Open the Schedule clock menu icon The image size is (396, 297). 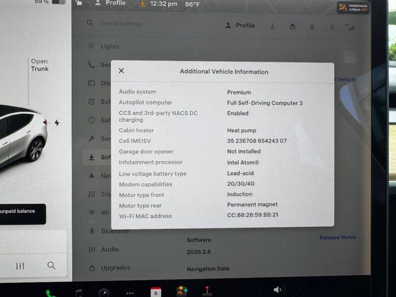(x=92, y=101)
